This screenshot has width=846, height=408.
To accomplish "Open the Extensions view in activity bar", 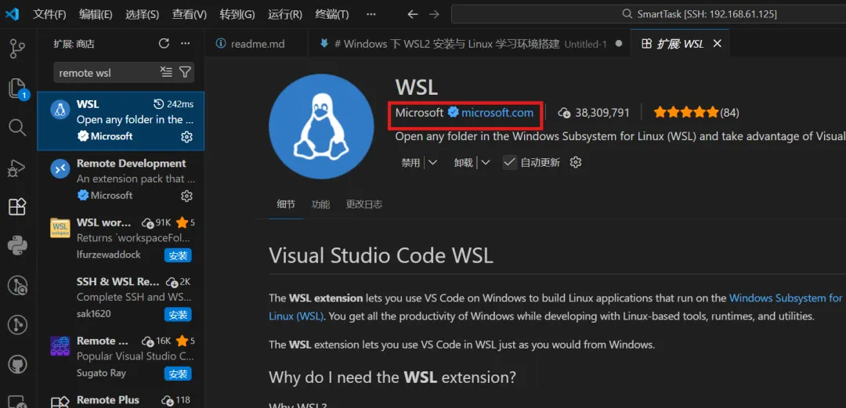I will coord(18,207).
